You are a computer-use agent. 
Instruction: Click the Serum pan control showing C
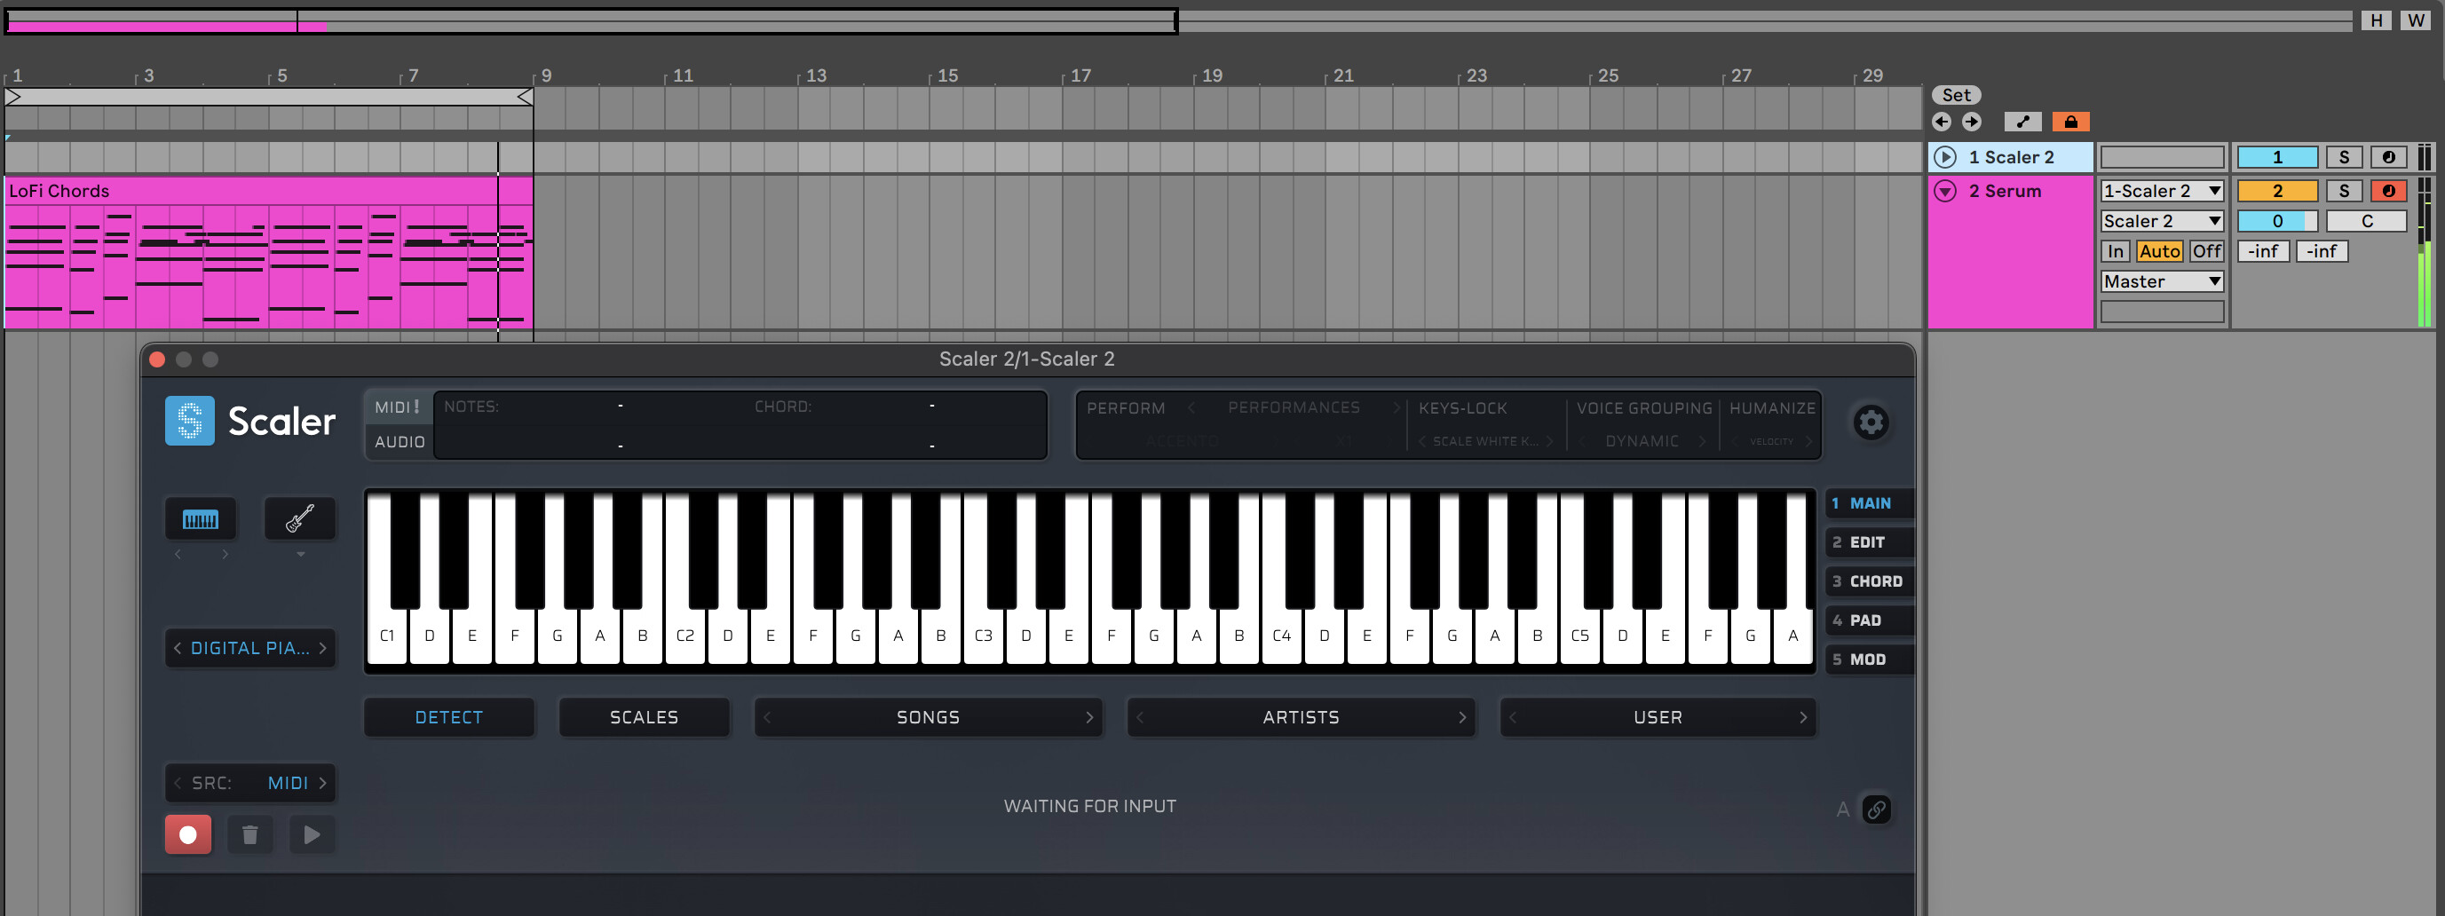pyautogui.click(x=2366, y=221)
